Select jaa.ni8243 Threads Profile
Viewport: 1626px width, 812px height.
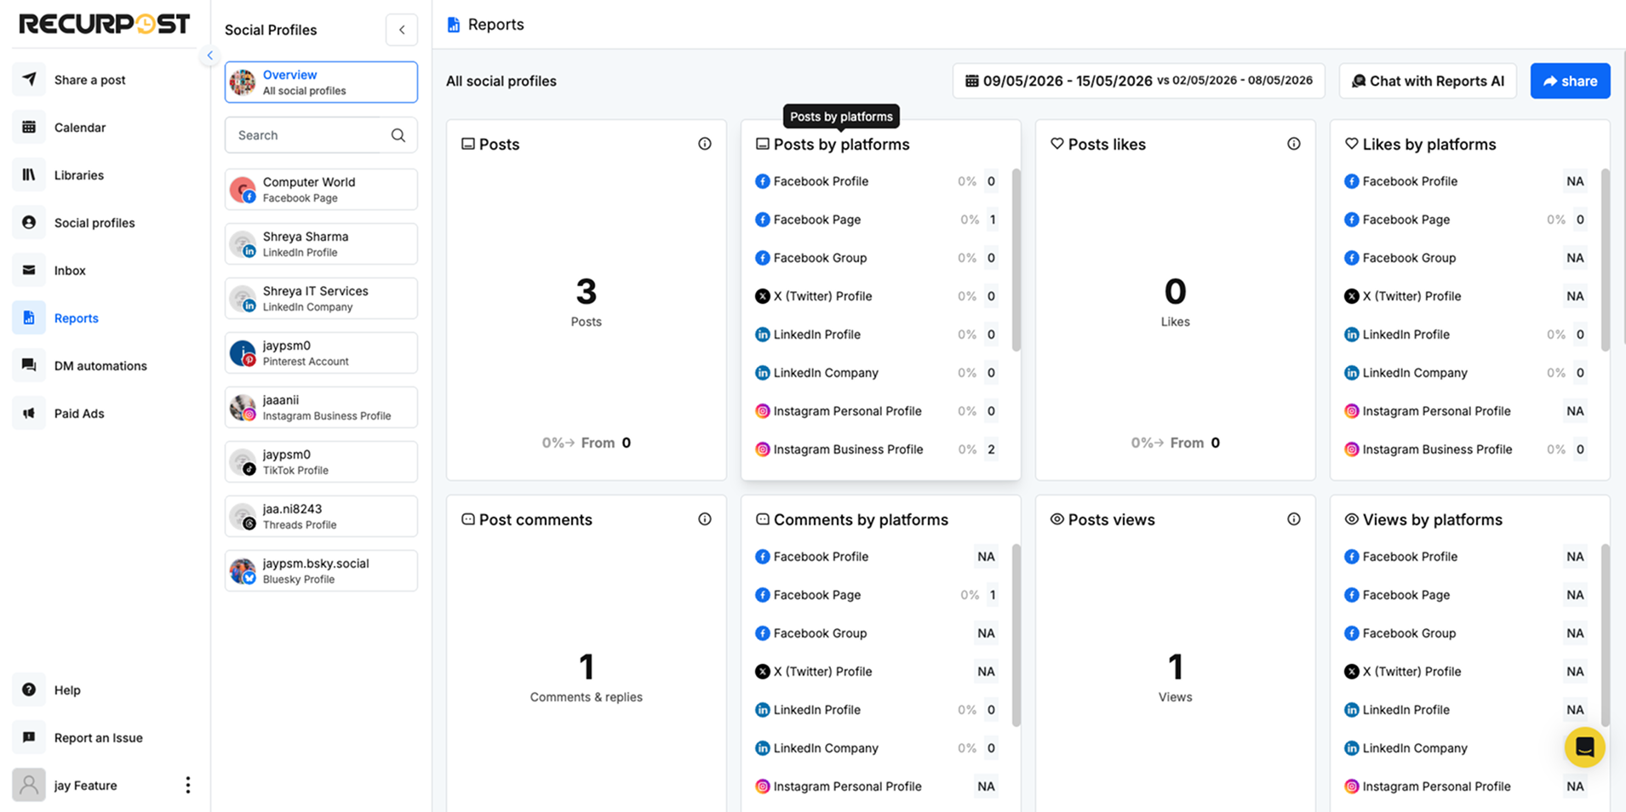point(321,517)
